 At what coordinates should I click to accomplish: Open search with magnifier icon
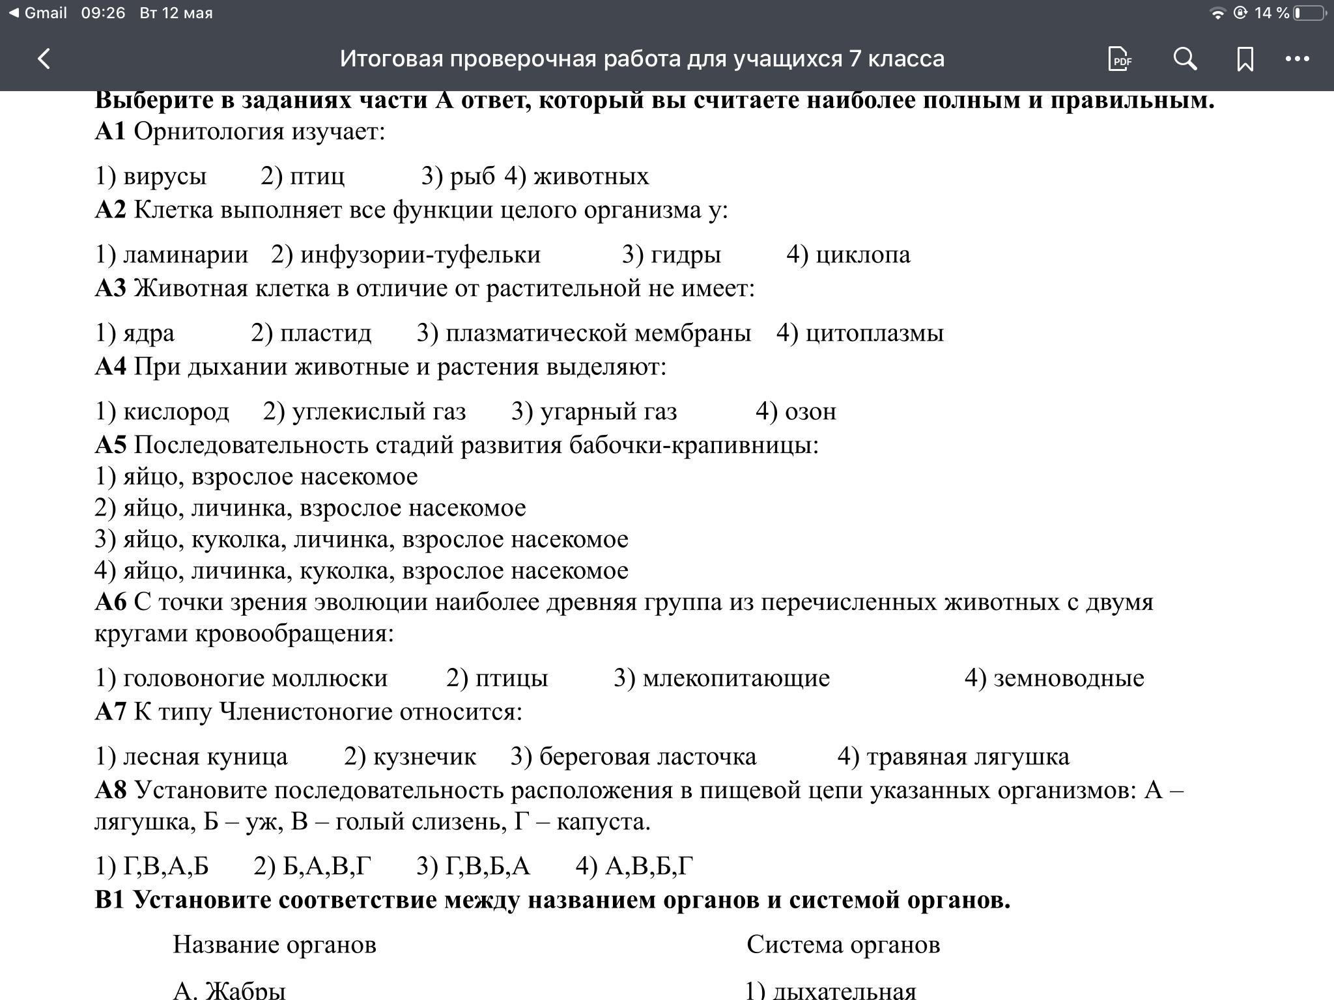click(x=1185, y=59)
